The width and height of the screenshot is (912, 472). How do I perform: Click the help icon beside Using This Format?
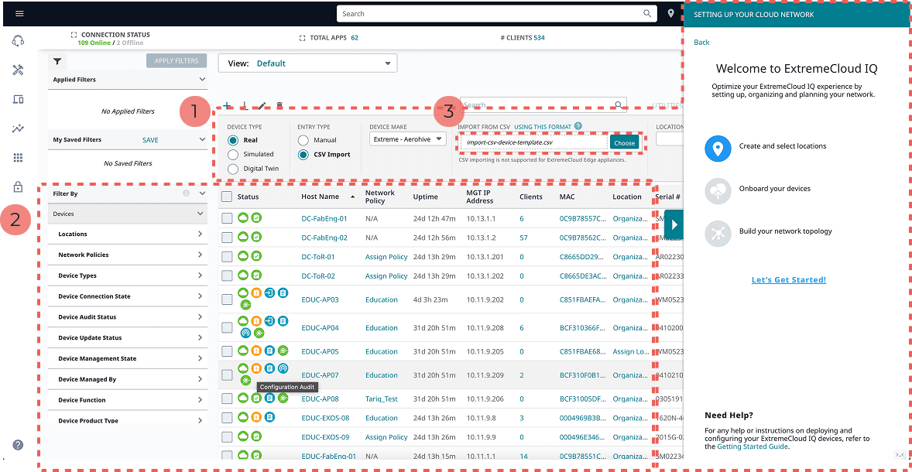[578, 125]
